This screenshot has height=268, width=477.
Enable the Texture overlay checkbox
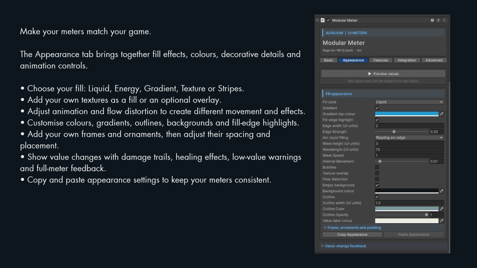[377, 174]
